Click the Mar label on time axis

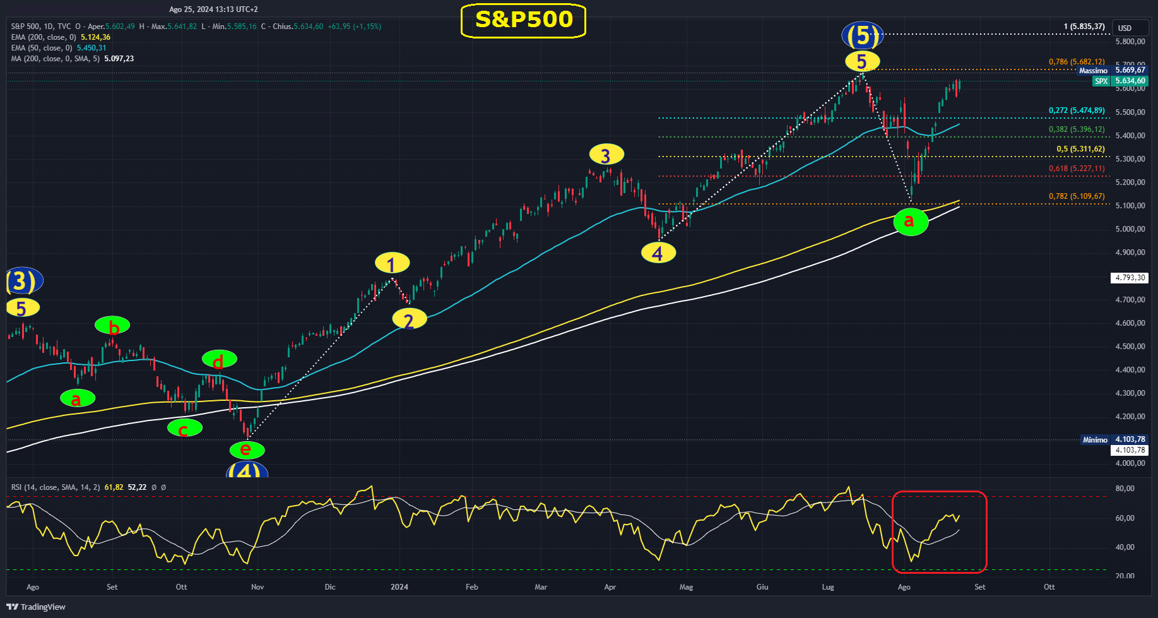(541, 587)
